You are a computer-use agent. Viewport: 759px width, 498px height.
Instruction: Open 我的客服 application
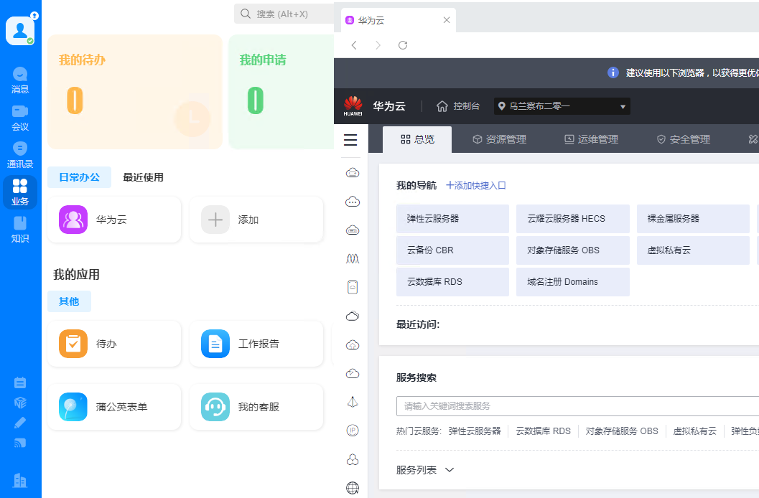point(215,406)
